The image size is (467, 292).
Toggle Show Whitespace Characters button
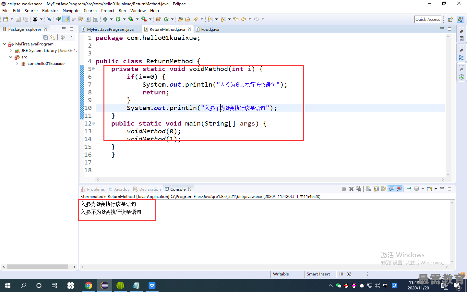point(95,19)
